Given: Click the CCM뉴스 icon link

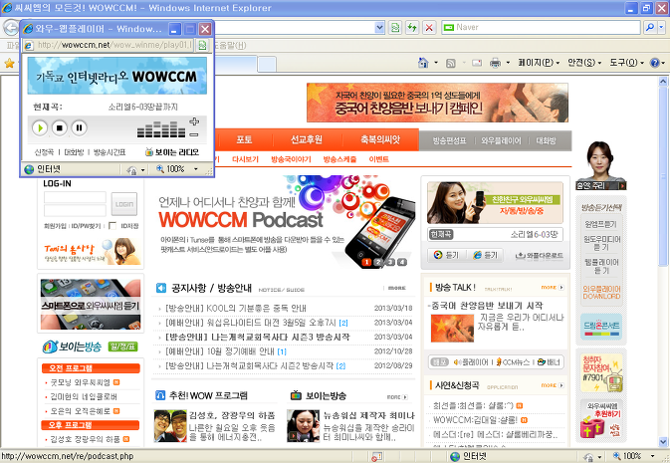Looking at the screenshot, I should [513, 362].
